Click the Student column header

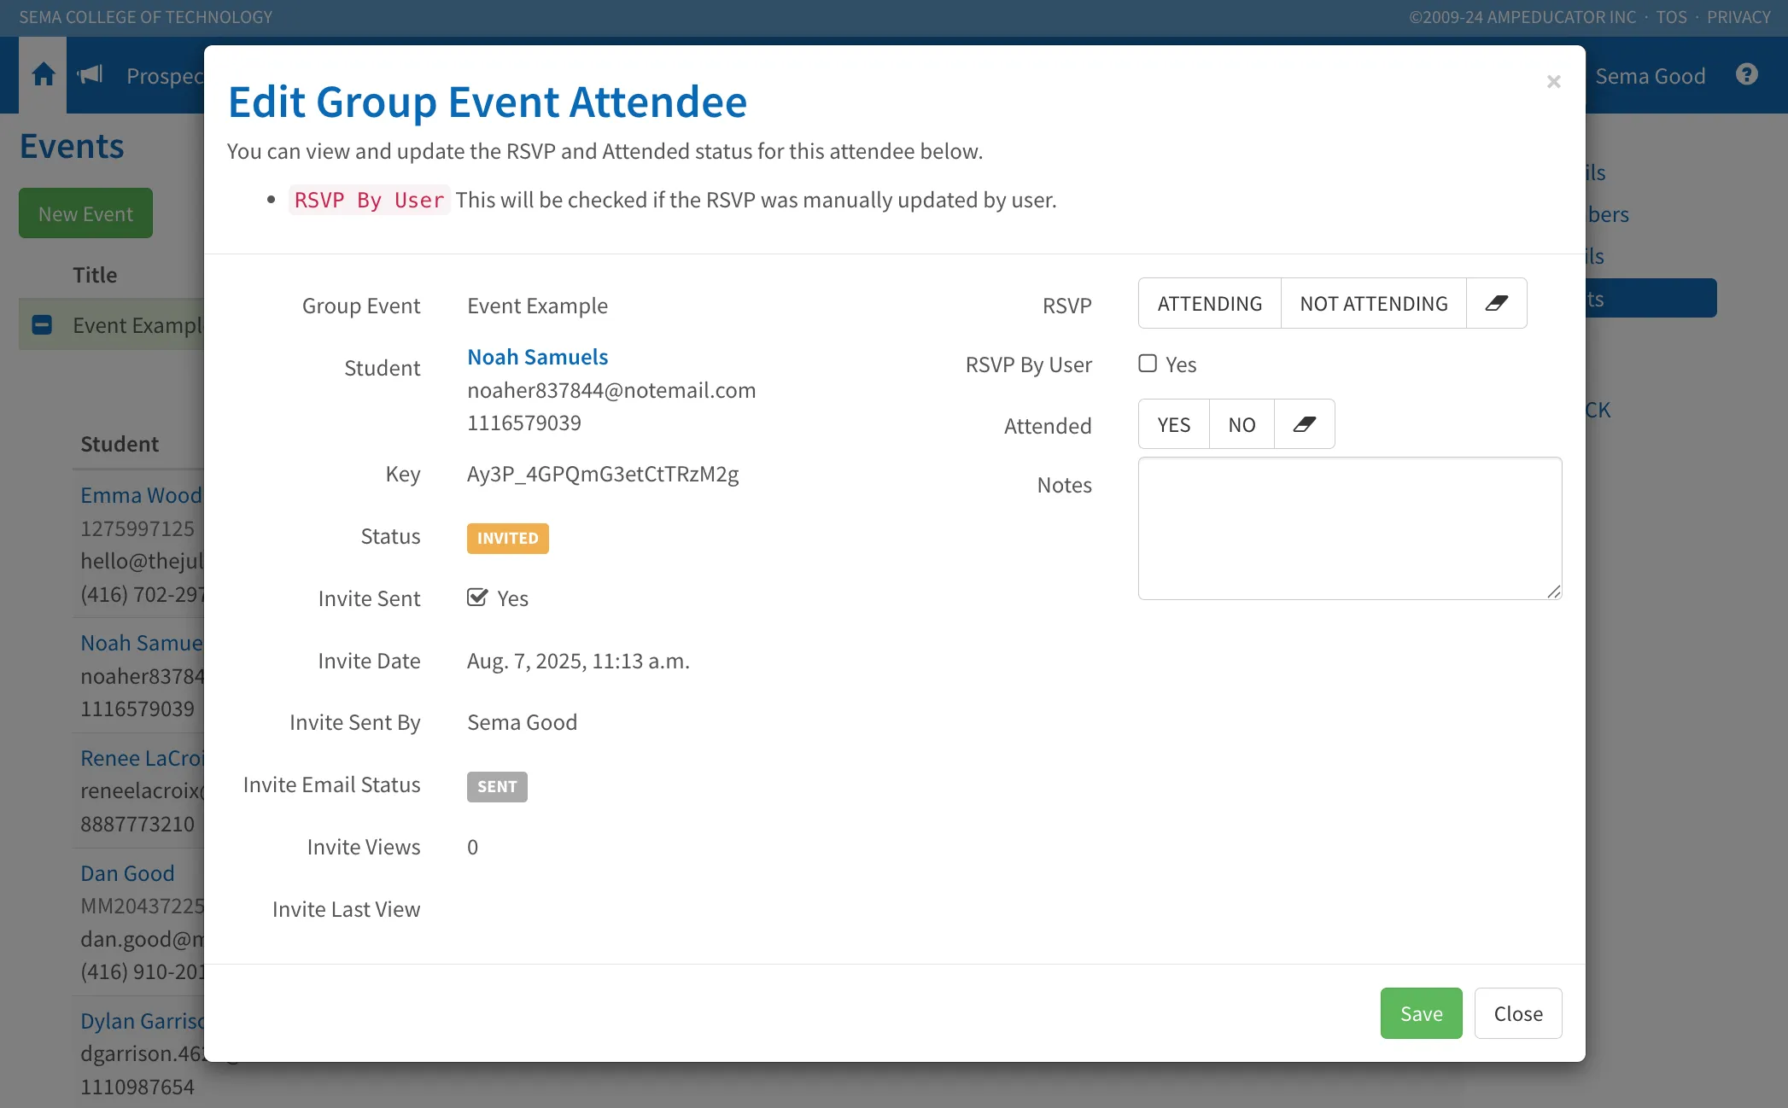click(x=120, y=444)
